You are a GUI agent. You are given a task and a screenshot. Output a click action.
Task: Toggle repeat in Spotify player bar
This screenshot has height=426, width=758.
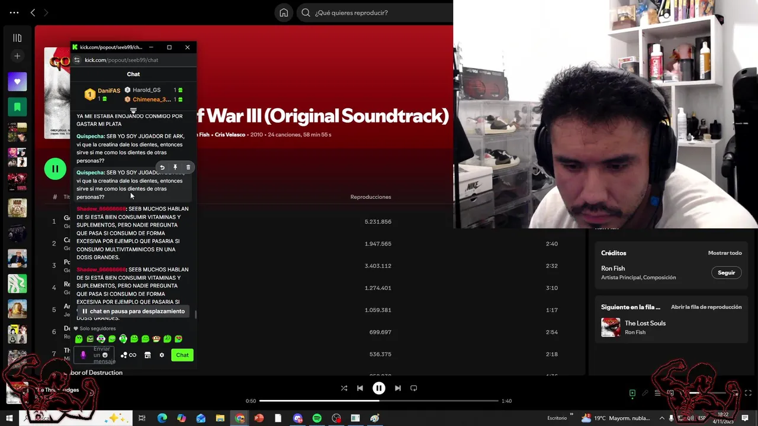(x=414, y=388)
